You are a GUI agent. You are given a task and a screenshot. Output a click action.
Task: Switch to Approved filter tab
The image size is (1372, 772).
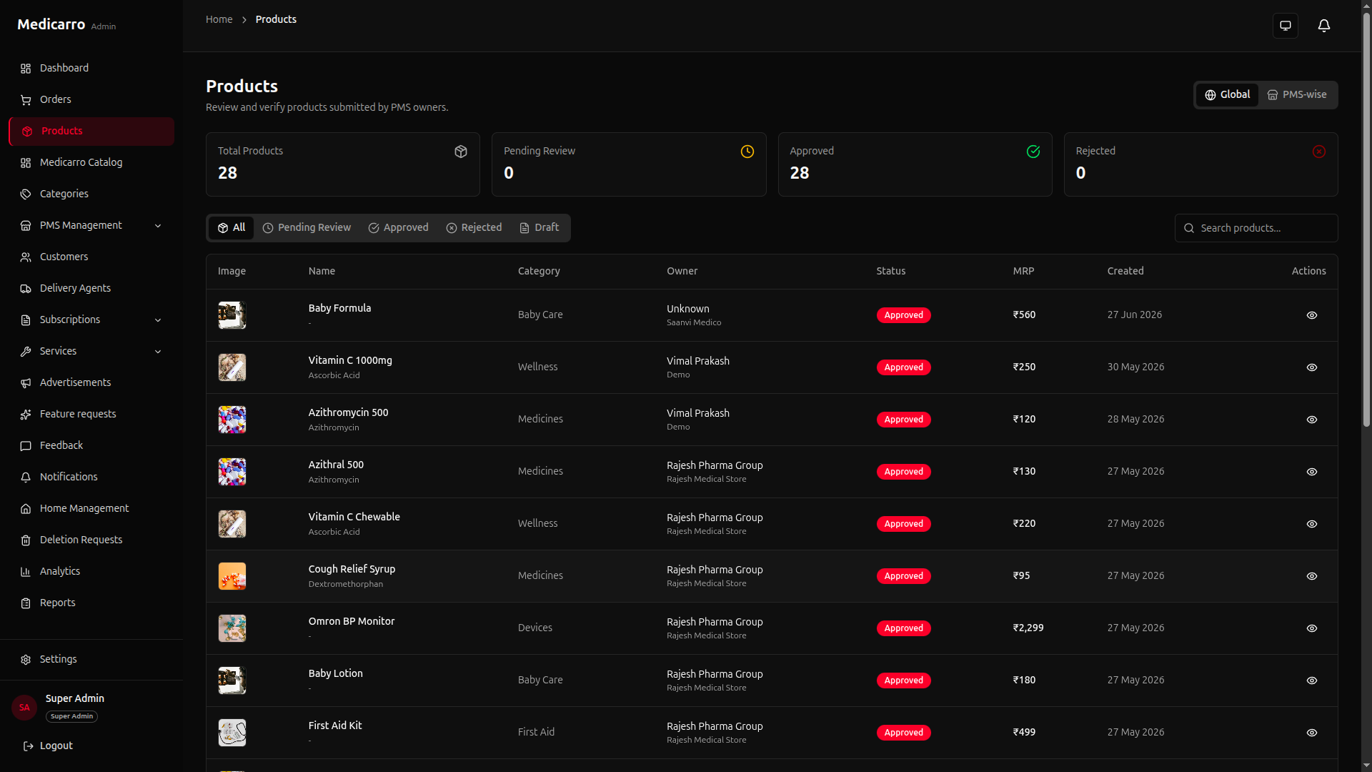pos(398,228)
